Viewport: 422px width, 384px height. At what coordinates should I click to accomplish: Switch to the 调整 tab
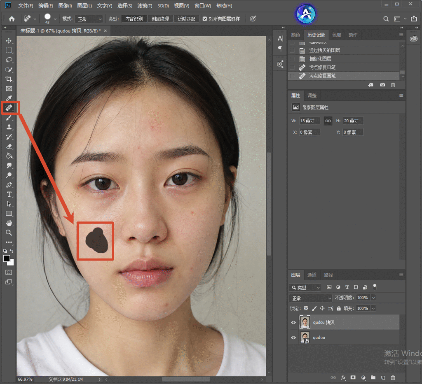[x=312, y=95]
